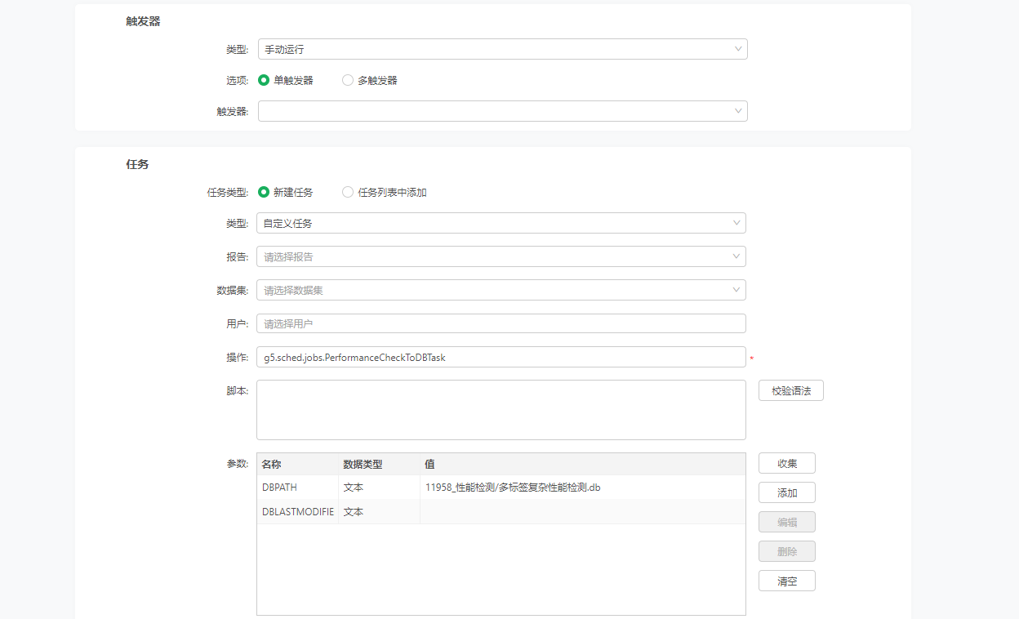Click the 添加 parameter button
Image resolution: width=1019 pixels, height=619 pixels.
(x=787, y=492)
